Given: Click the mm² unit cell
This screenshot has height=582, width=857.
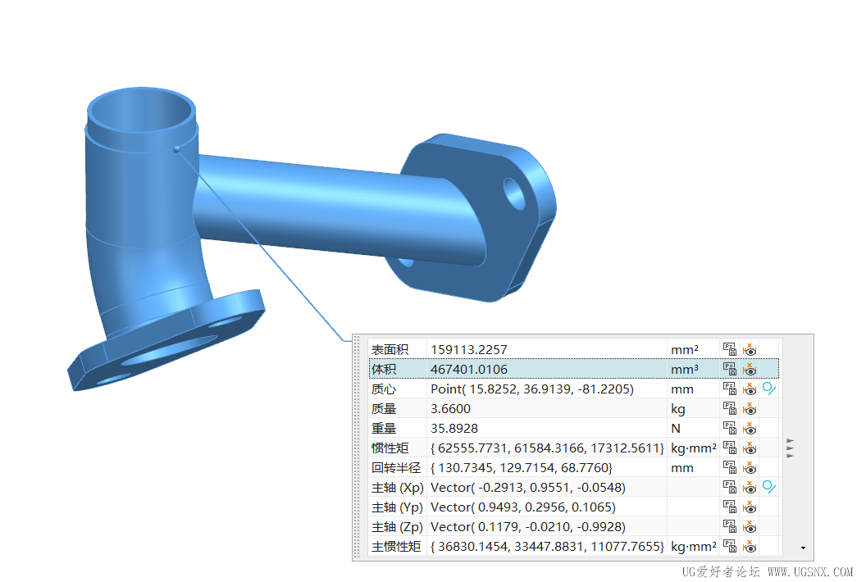Looking at the screenshot, I should coord(693,349).
